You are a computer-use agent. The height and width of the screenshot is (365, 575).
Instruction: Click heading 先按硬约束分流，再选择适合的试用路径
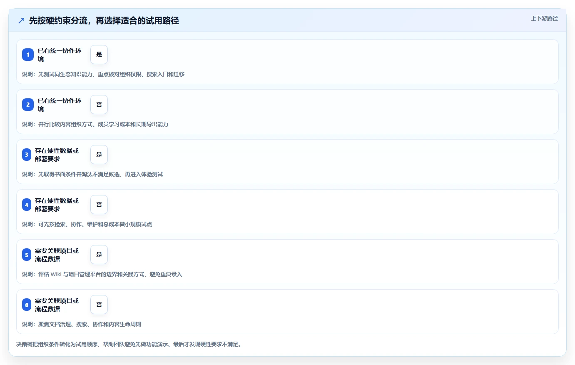[x=104, y=20]
